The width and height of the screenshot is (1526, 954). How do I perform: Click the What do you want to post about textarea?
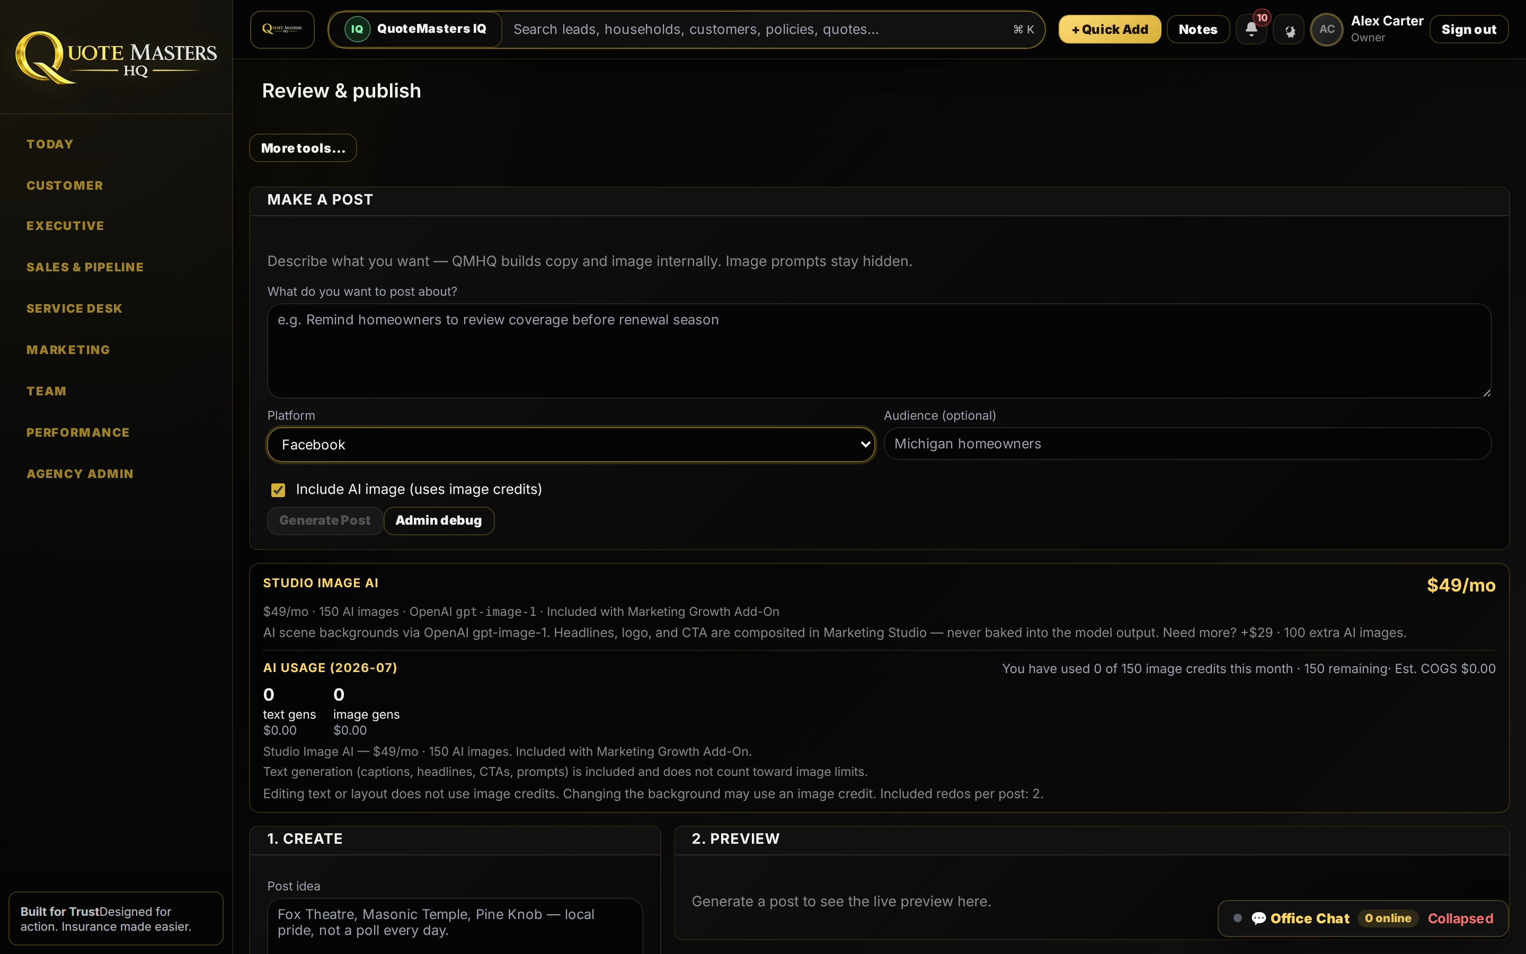(x=879, y=351)
